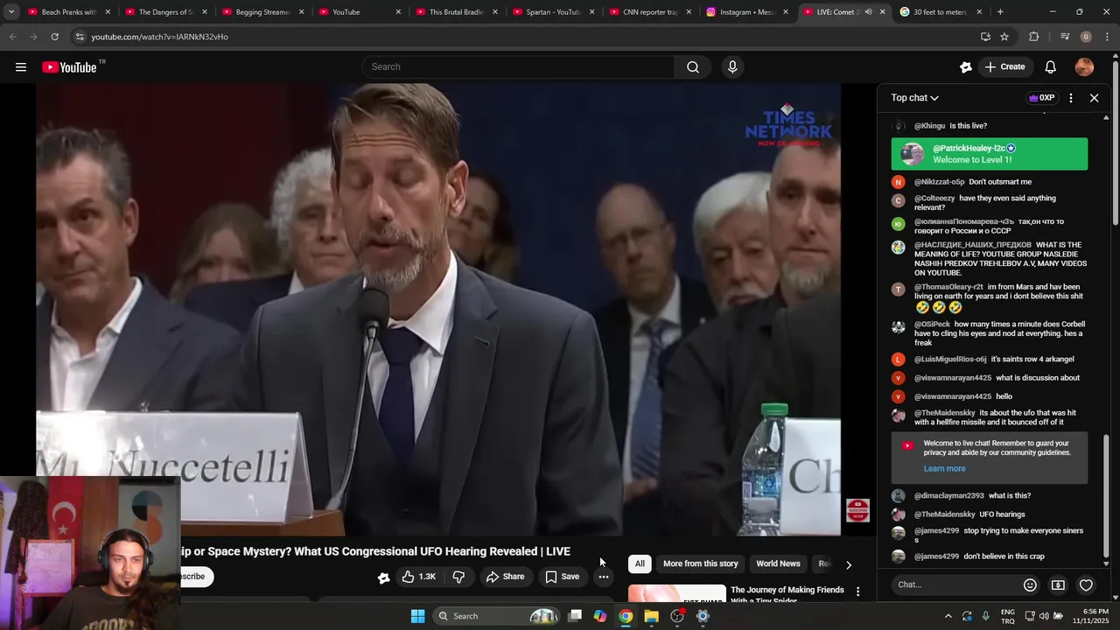Open a new browser tab
Image resolution: width=1120 pixels, height=630 pixels.
[x=1000, y=12]
